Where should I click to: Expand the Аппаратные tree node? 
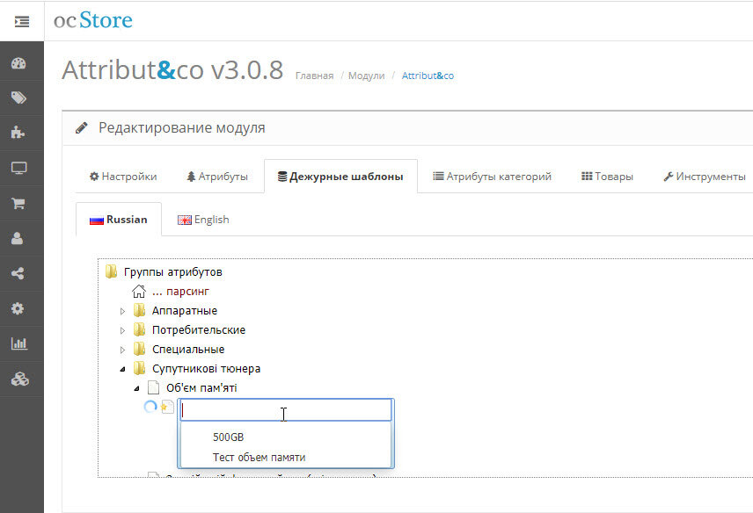pos(122,311)
